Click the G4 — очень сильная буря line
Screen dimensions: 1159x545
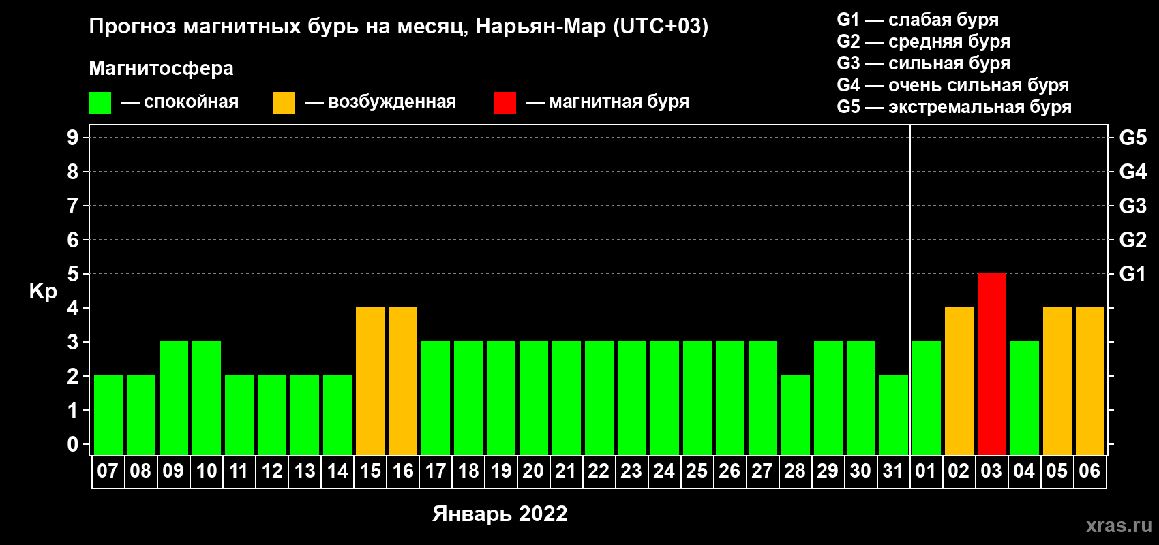click(952, 85)
